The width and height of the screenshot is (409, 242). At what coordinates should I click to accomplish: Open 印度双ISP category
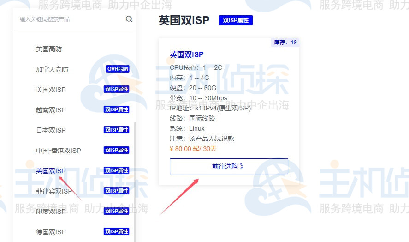coord(51,212)
